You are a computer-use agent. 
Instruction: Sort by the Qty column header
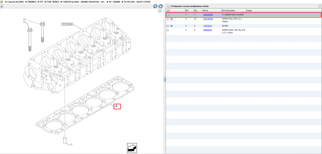[x=198, y=11]
